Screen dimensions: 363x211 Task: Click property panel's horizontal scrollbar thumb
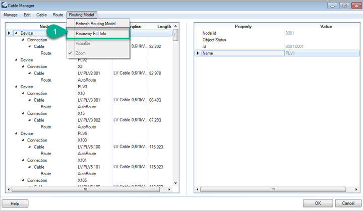[x=273, y=189]
